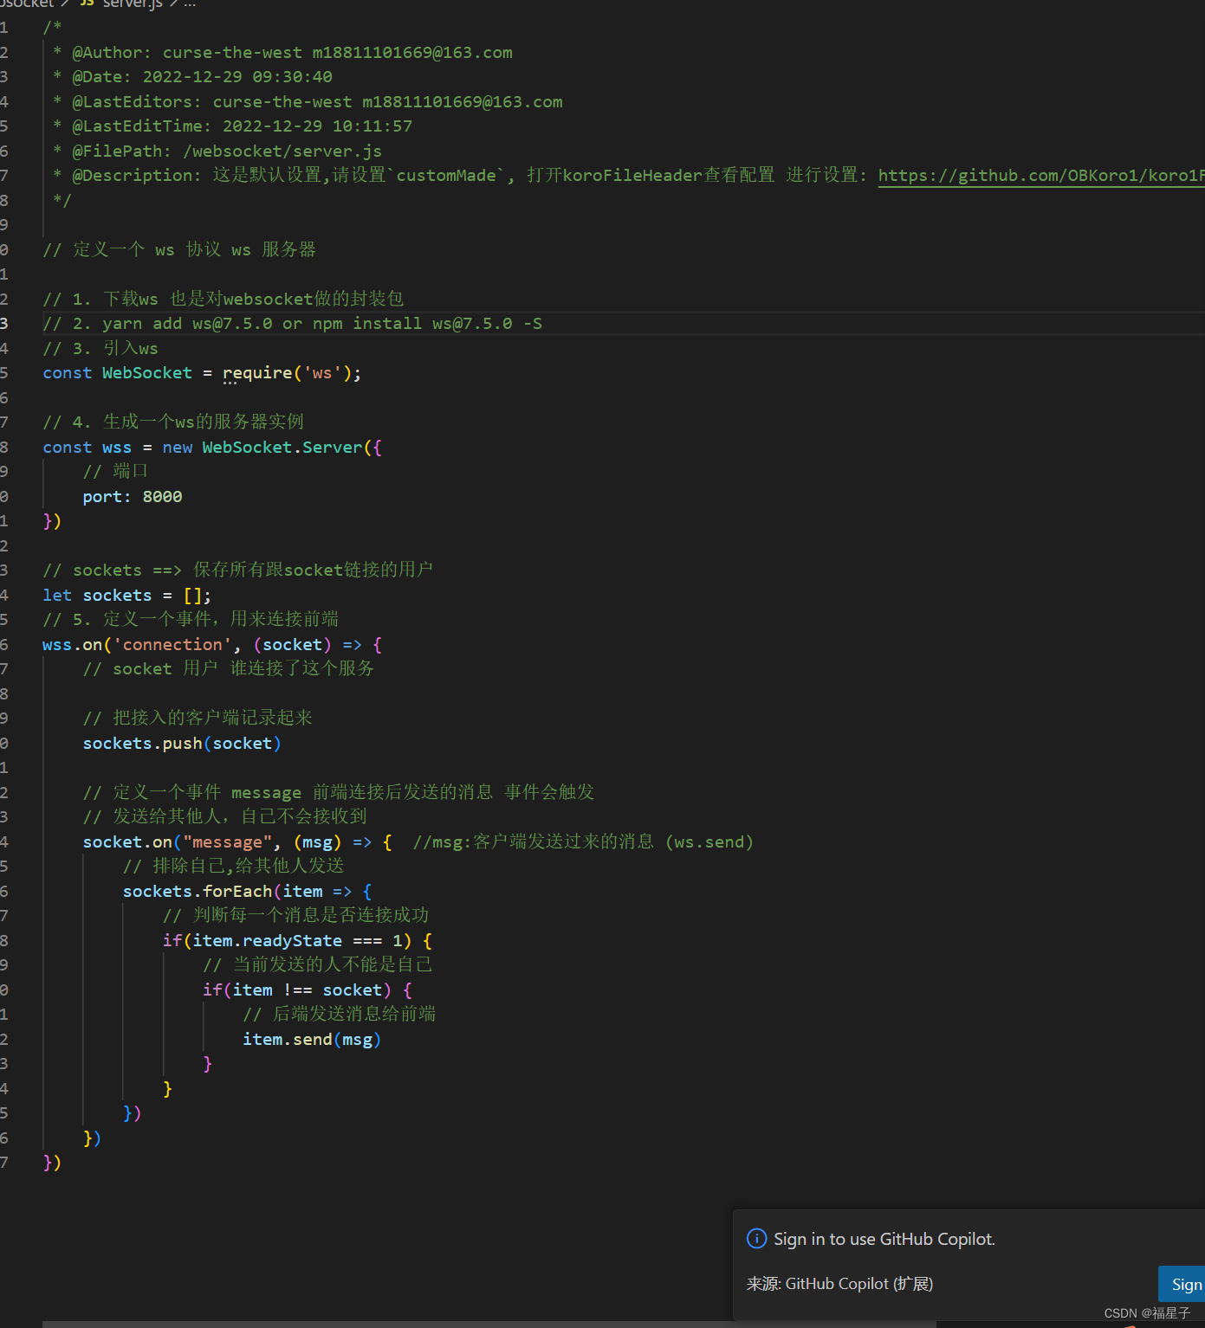
Task: Click the JS file icon in the breadcrumb
Action: [x=85, y=4]
